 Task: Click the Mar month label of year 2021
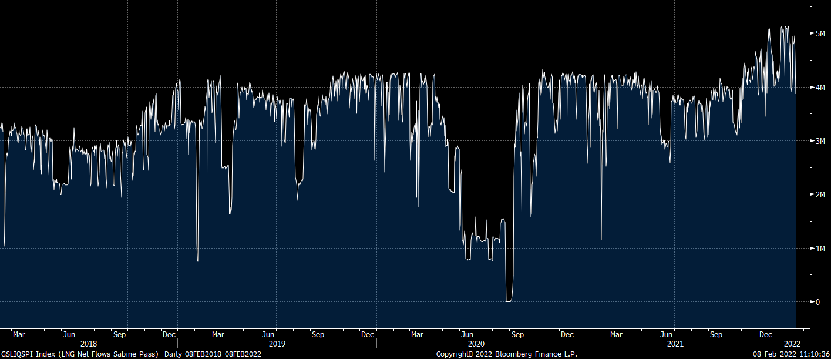click(616, 334)
